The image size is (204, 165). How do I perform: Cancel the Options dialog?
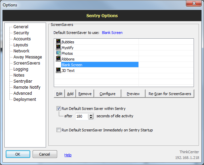45,154
